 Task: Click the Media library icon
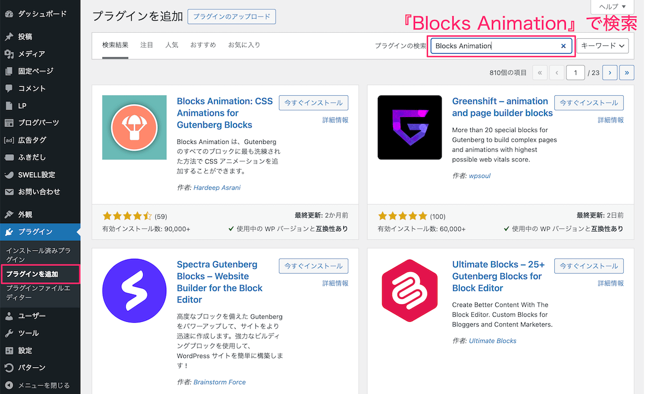tap(9, 54)
